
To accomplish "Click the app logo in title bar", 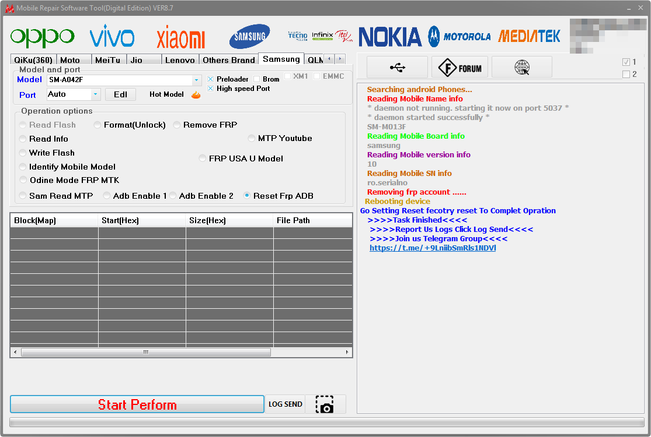I will click(9, 8).
